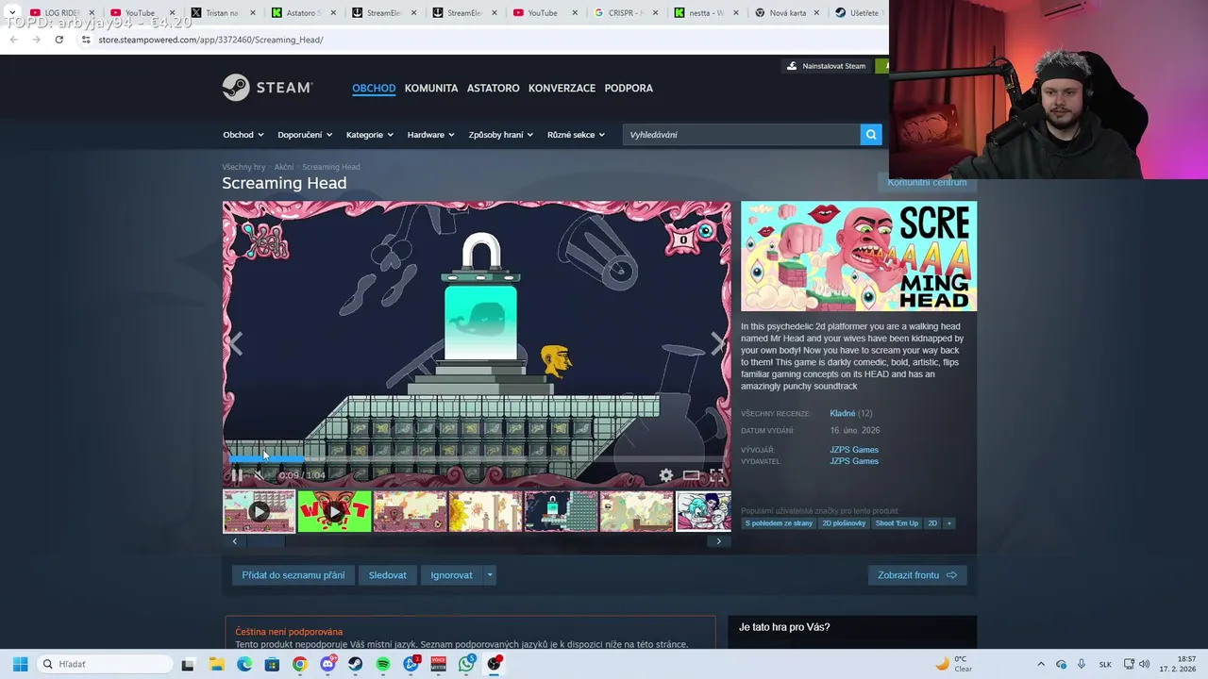Click the Ignorovat button

point(451,575)
